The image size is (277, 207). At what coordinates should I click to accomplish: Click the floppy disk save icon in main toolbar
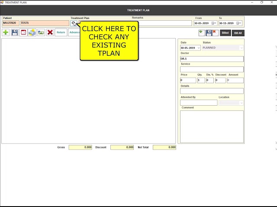[14, 32]
